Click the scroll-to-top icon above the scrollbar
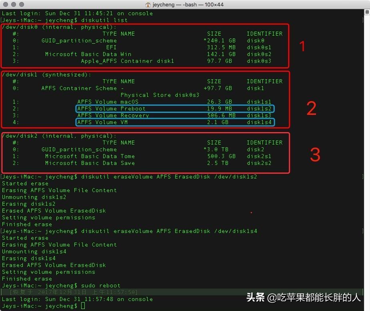Viewport: 370px width, 311px height. click(367, 12)
